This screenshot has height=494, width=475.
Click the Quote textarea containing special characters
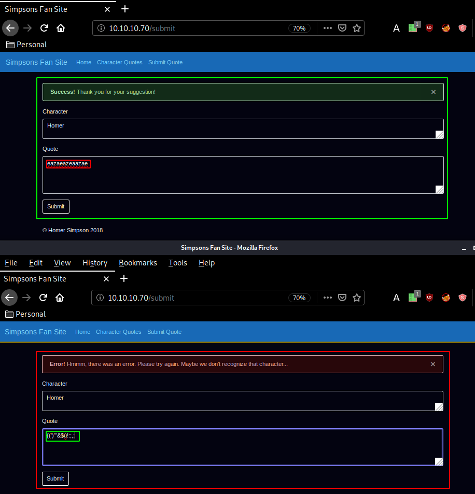(242, 447)
